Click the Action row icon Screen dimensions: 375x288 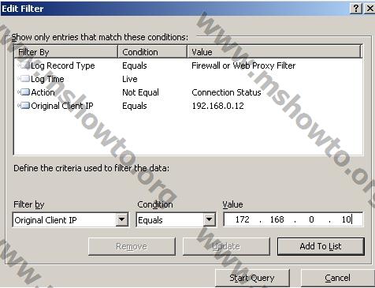tap(24, 92)
